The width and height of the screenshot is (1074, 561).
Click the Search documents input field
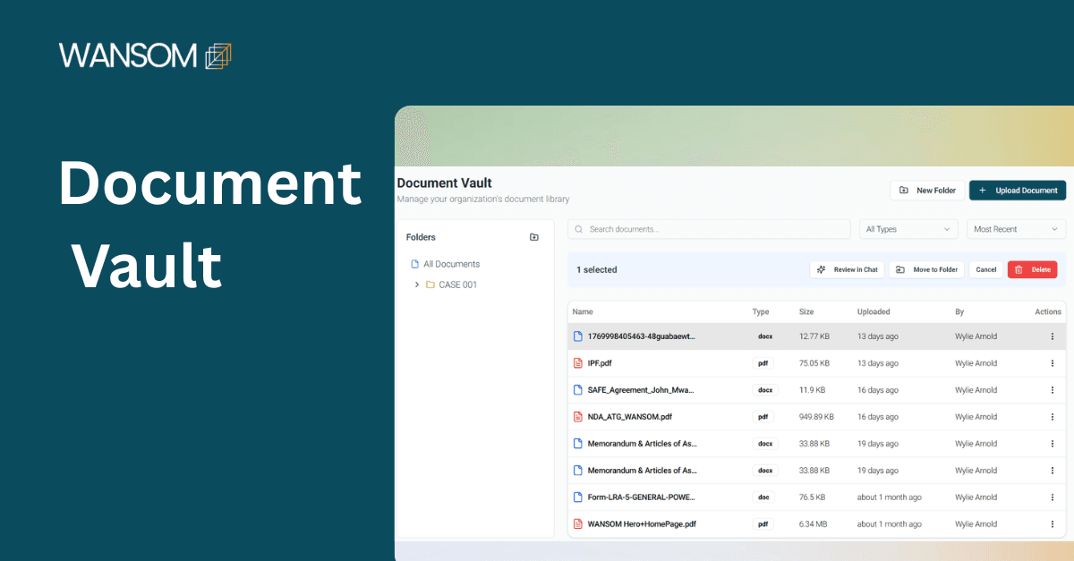pyautogui.click(x=709, y=229)
